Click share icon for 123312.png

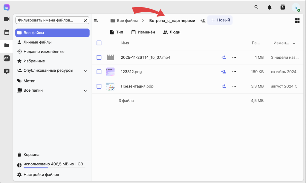pos(224,72)
